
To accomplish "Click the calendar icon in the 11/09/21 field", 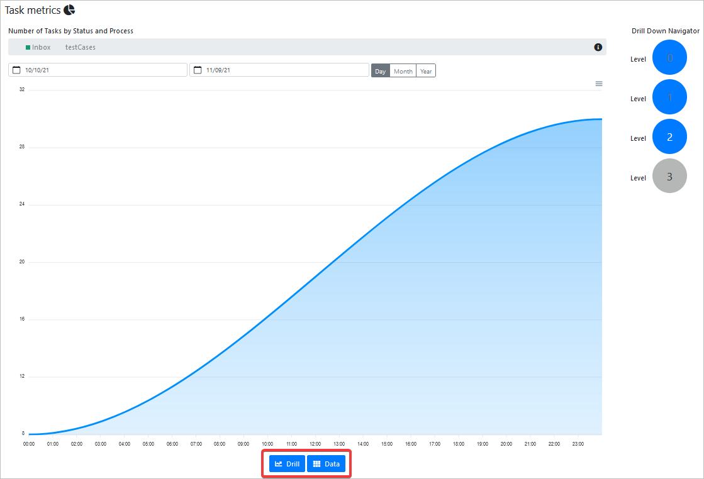I will click(x=198, y=70).
